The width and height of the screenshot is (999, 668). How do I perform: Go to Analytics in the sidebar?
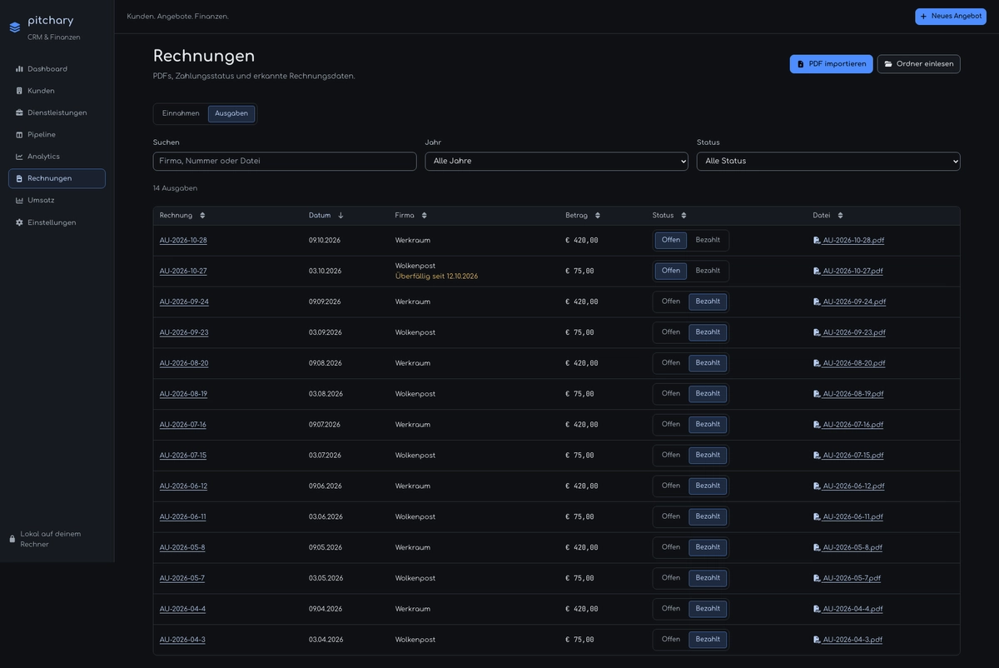pos(57,157)
